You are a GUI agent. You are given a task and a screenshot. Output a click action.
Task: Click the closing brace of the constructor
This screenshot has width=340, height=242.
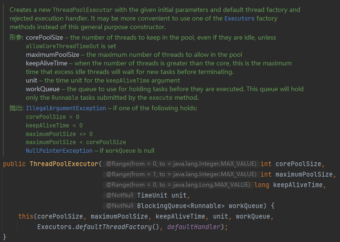[5, 237]
